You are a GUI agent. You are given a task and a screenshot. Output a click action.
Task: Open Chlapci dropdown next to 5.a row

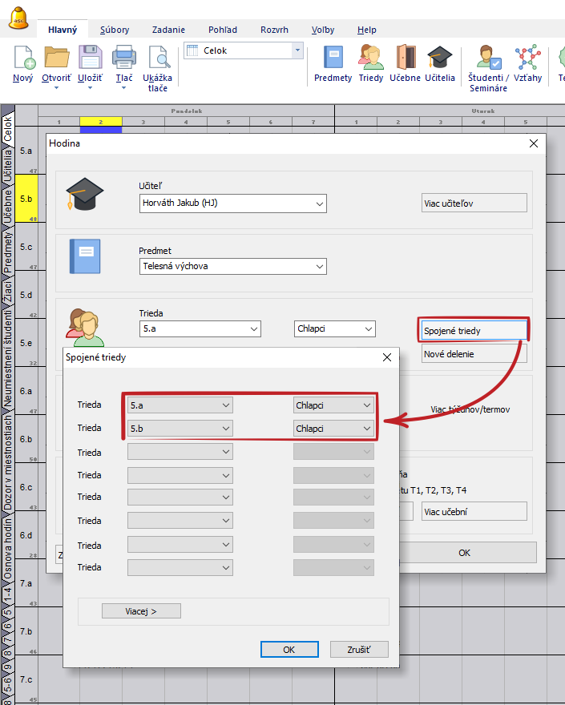(x=333, y=405)
